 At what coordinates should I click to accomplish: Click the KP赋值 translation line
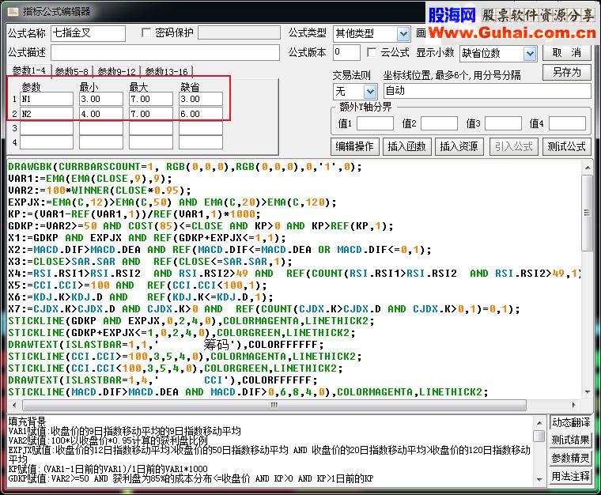coord(108,469)
